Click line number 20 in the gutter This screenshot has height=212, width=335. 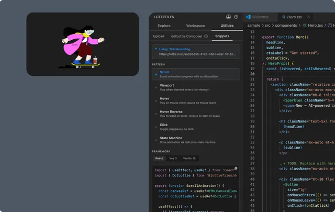click(252, 74)
